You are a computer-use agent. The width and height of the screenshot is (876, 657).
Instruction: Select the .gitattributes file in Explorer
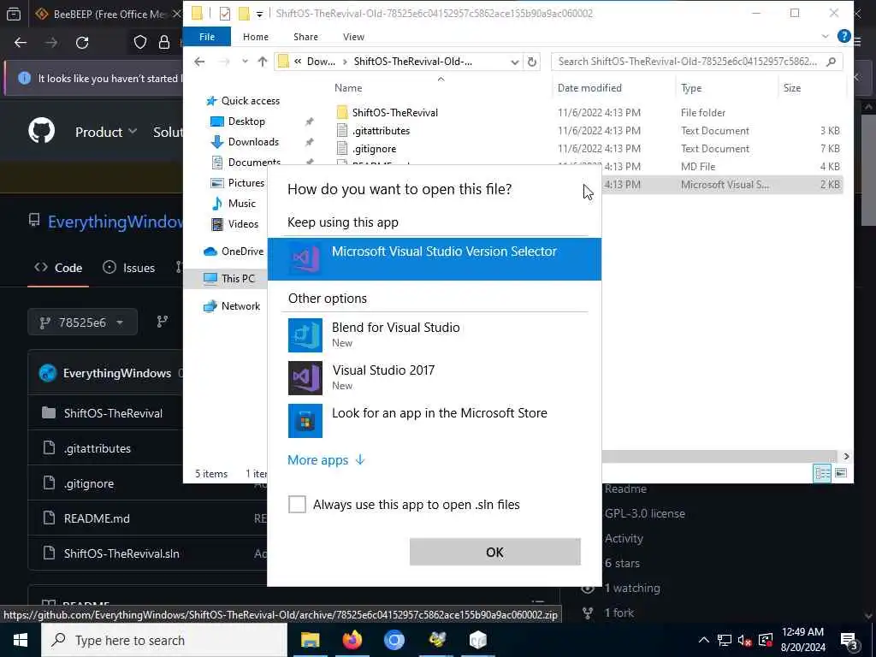381,131
